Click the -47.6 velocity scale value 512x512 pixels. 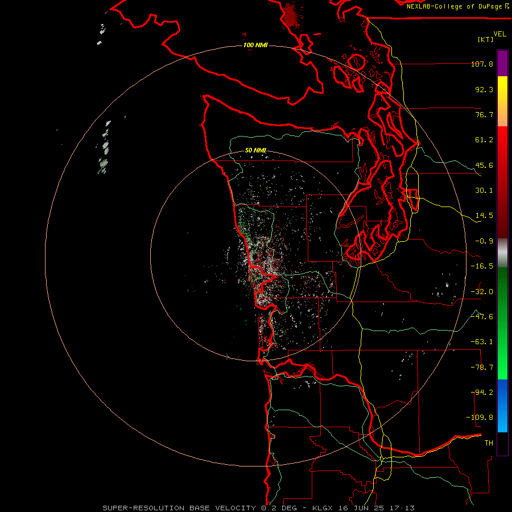pos(482,317)
